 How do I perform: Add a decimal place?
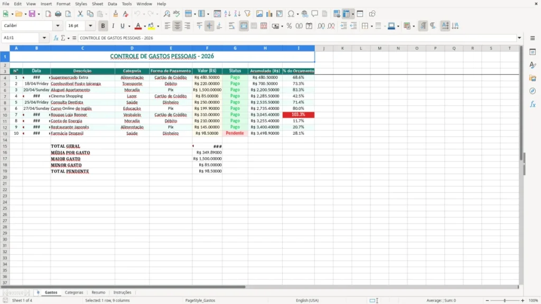(x=321, y=26)
